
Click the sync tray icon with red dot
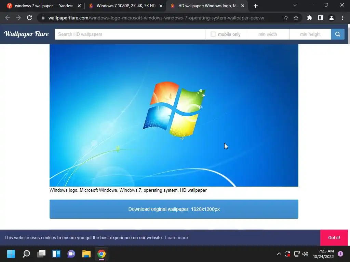coord(287,254)
